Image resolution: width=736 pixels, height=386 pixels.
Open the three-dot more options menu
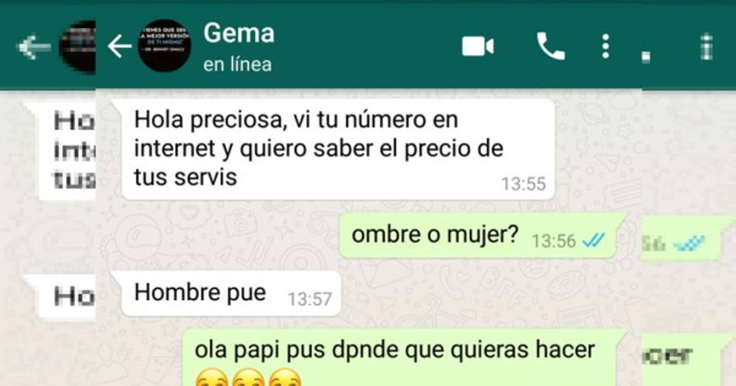point(605,47)
